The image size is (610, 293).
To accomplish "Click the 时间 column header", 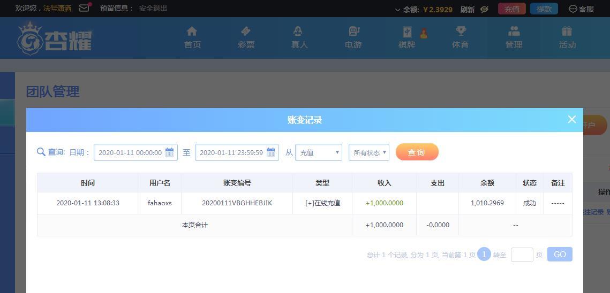I will pyautogui.click(x=87, y=183).
